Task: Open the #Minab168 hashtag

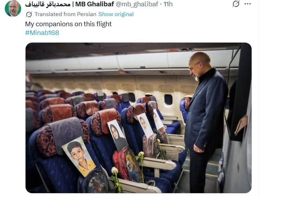Action: tap(42, 33)
